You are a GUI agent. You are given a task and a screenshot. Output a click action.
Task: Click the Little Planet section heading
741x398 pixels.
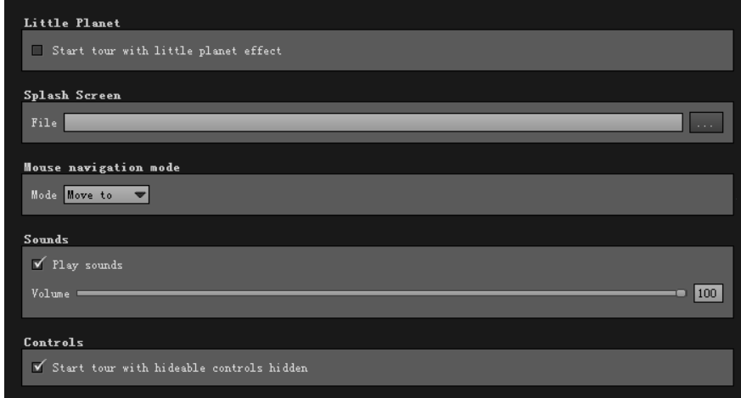[72, 23]
